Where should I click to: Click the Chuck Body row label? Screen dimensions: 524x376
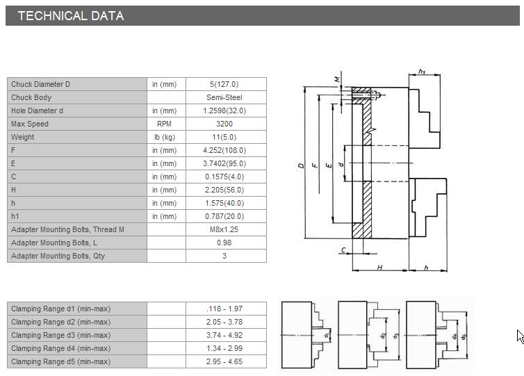point(31,97)
